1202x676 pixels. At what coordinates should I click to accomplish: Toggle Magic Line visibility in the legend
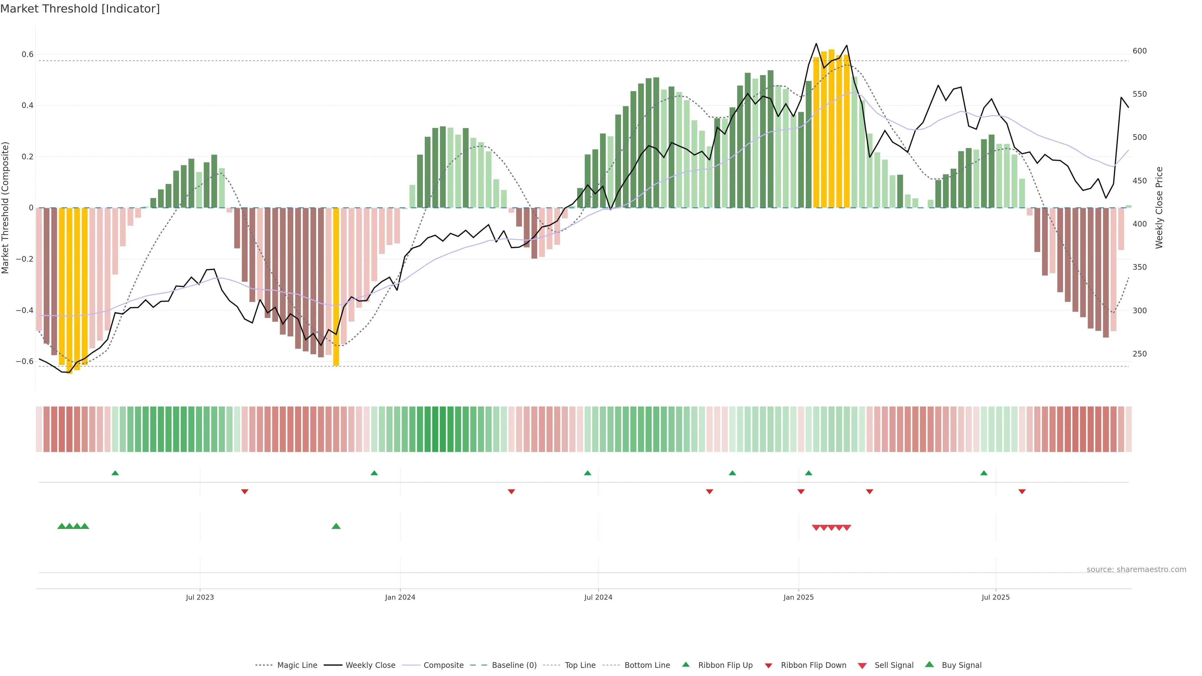pos(297,665)
